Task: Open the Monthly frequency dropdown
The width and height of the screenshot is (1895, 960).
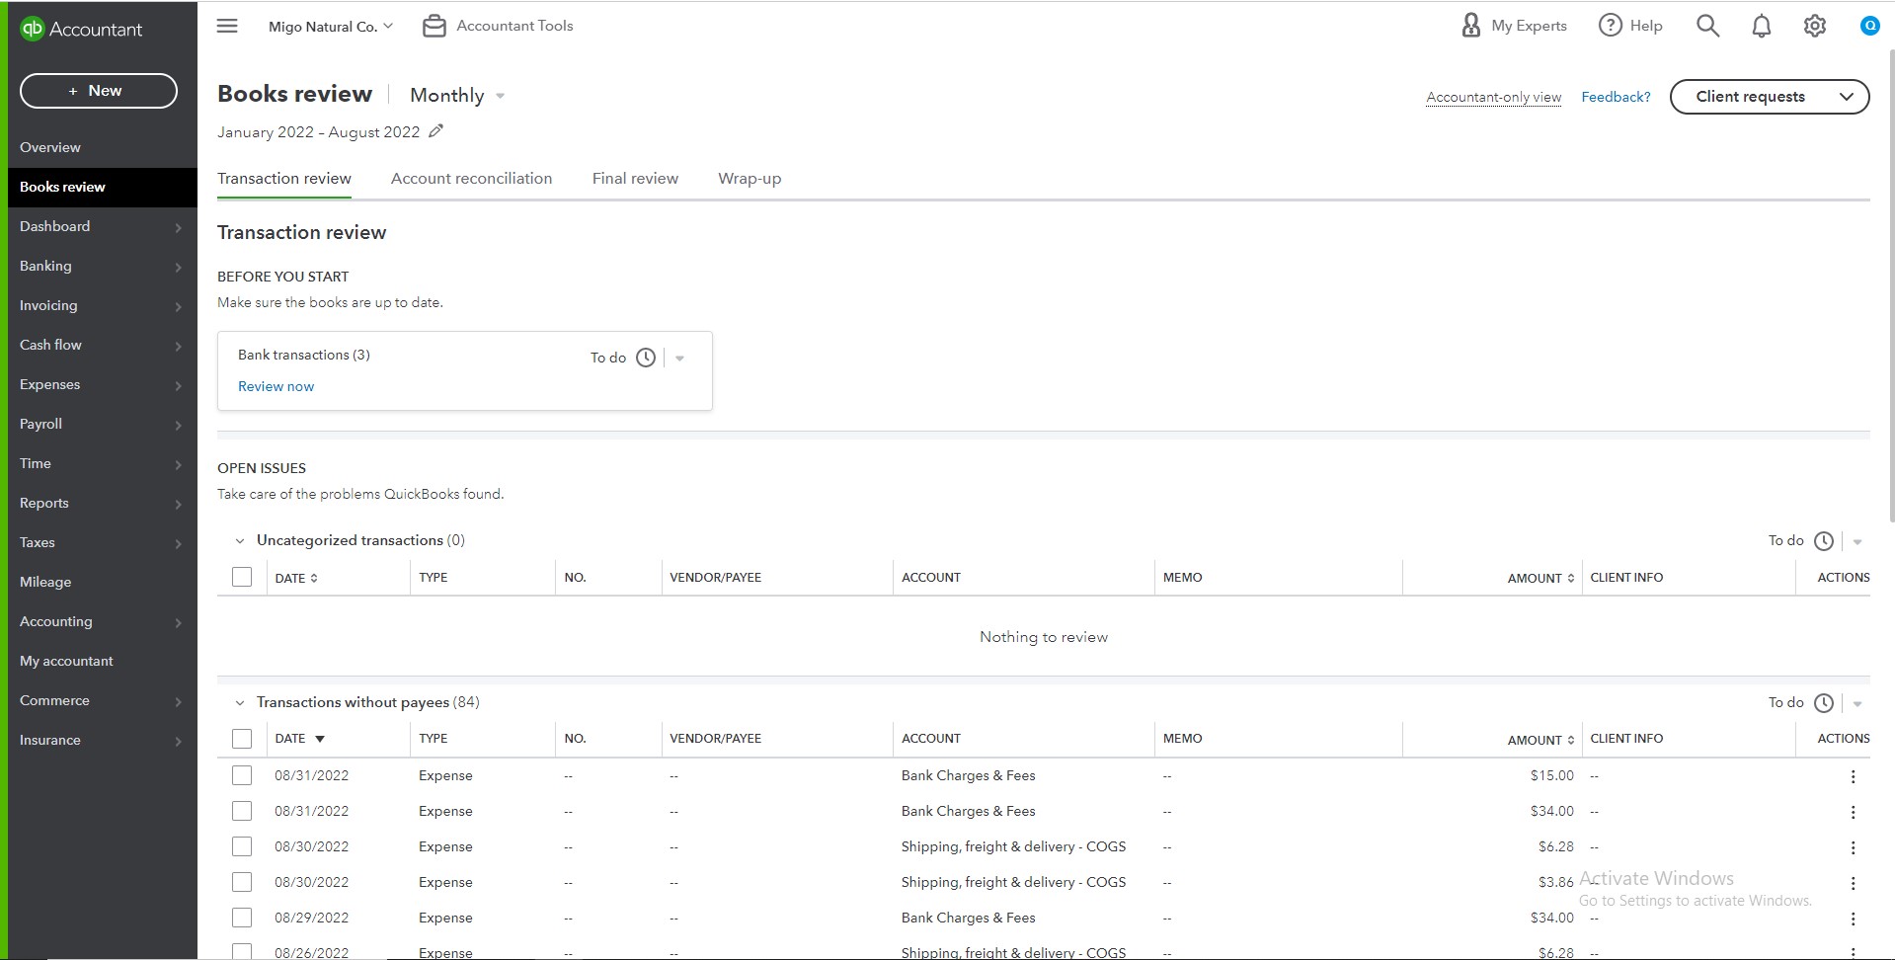Action: pos(457,96)
